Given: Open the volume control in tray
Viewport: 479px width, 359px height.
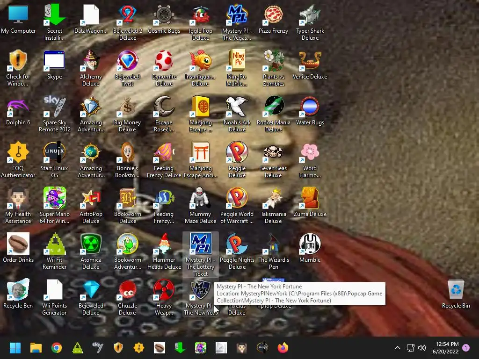Looking at the screenshot, I should coord(422,348).
